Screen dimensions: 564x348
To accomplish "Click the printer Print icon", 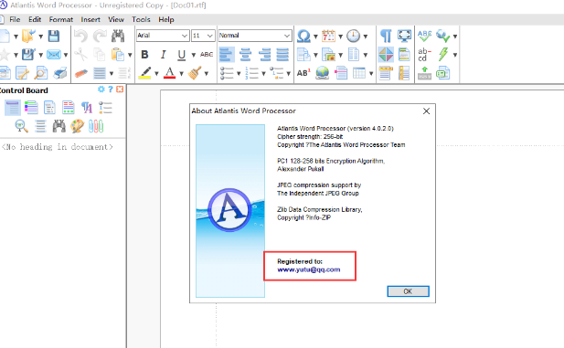I will click(60, 73).
